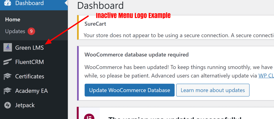Image resolution: width=274 pixels, height=119 pixels.
Task: Click the FluentCRM sidebar icon
Action: 7,62
